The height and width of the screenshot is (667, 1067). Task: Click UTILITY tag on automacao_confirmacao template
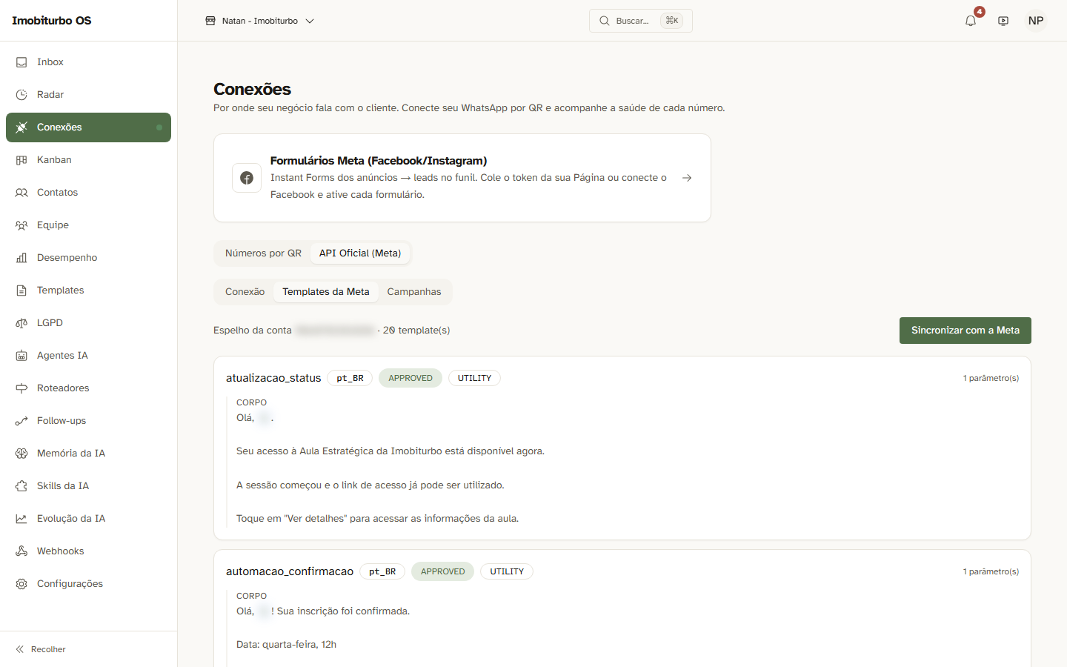[x=507, y=571]
